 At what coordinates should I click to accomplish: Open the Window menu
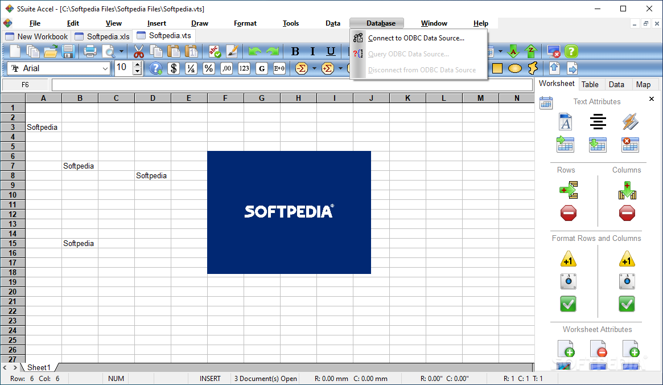pyautogui.click(x=434, y=23)
